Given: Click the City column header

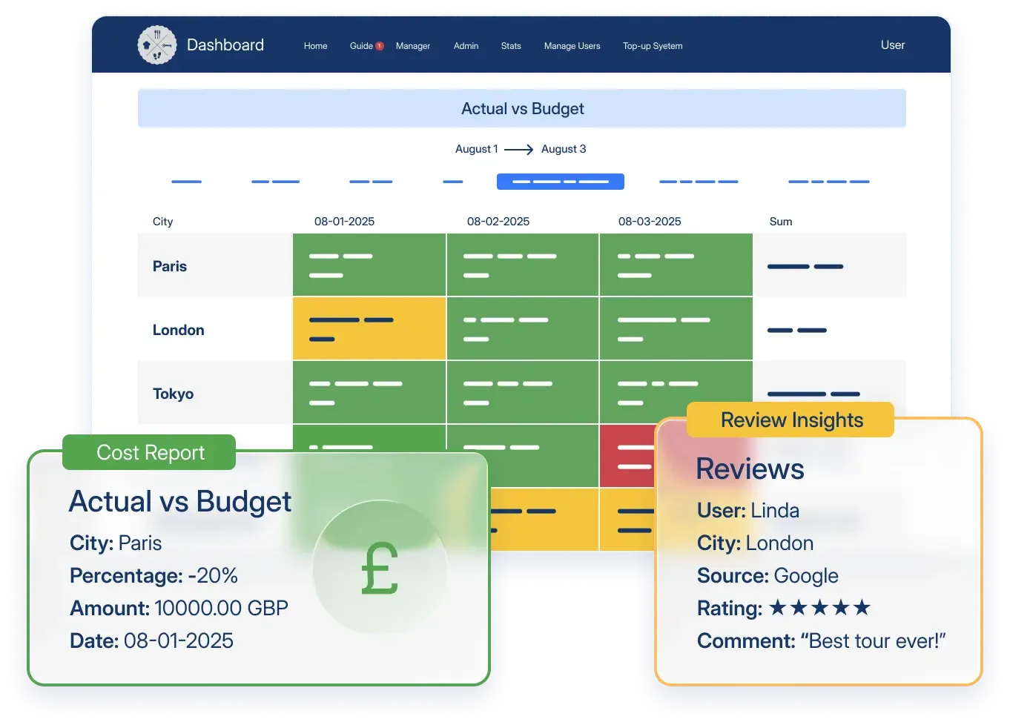Looking at the screenshot, I should tap(163, 222).
